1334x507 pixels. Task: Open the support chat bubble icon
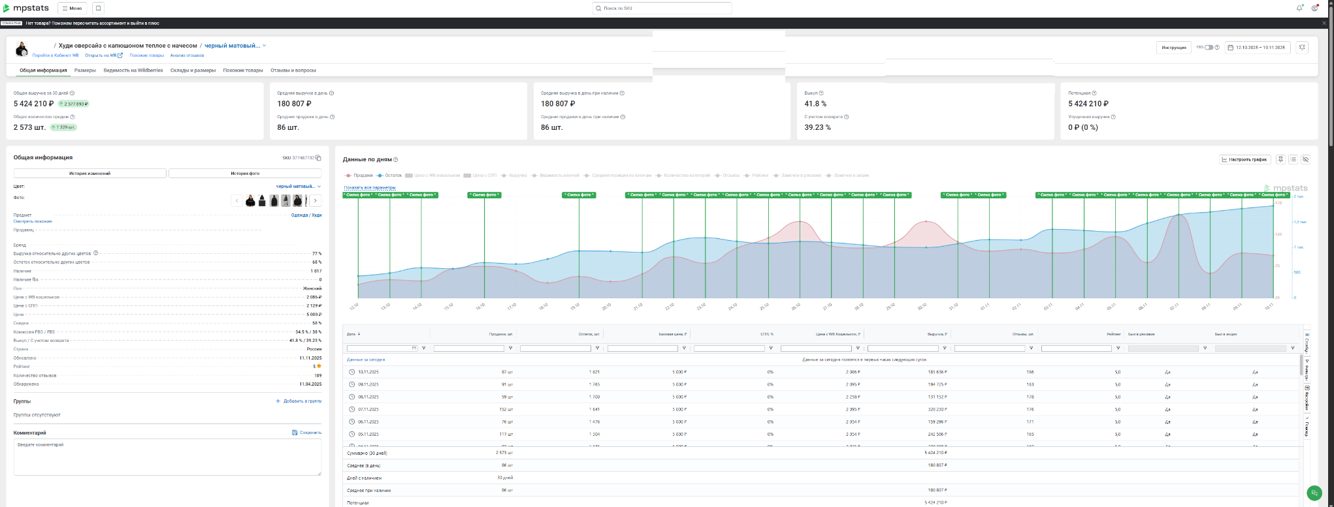(x=1314, y=493)
